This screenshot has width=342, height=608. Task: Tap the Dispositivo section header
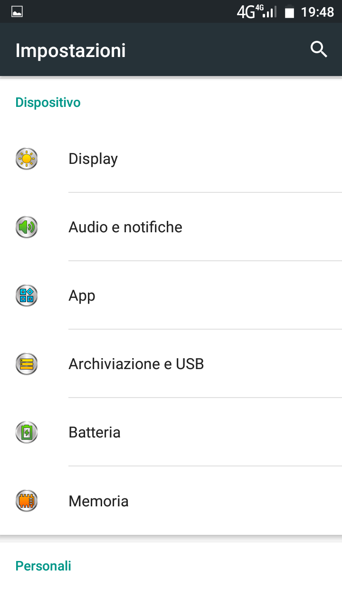pyautogui.click(x=48, y=102)
